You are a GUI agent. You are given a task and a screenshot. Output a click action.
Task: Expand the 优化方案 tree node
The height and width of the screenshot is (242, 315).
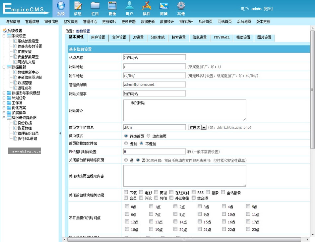tap(4, 108)
